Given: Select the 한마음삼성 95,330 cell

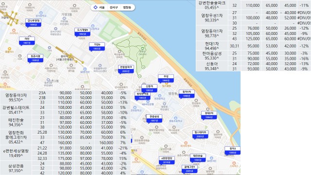Looking at the screenshot, I should coord(212,56).
